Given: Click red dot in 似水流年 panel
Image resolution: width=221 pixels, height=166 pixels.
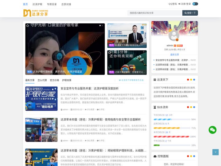Looking at the screenshot, I should tap(188, 107).
